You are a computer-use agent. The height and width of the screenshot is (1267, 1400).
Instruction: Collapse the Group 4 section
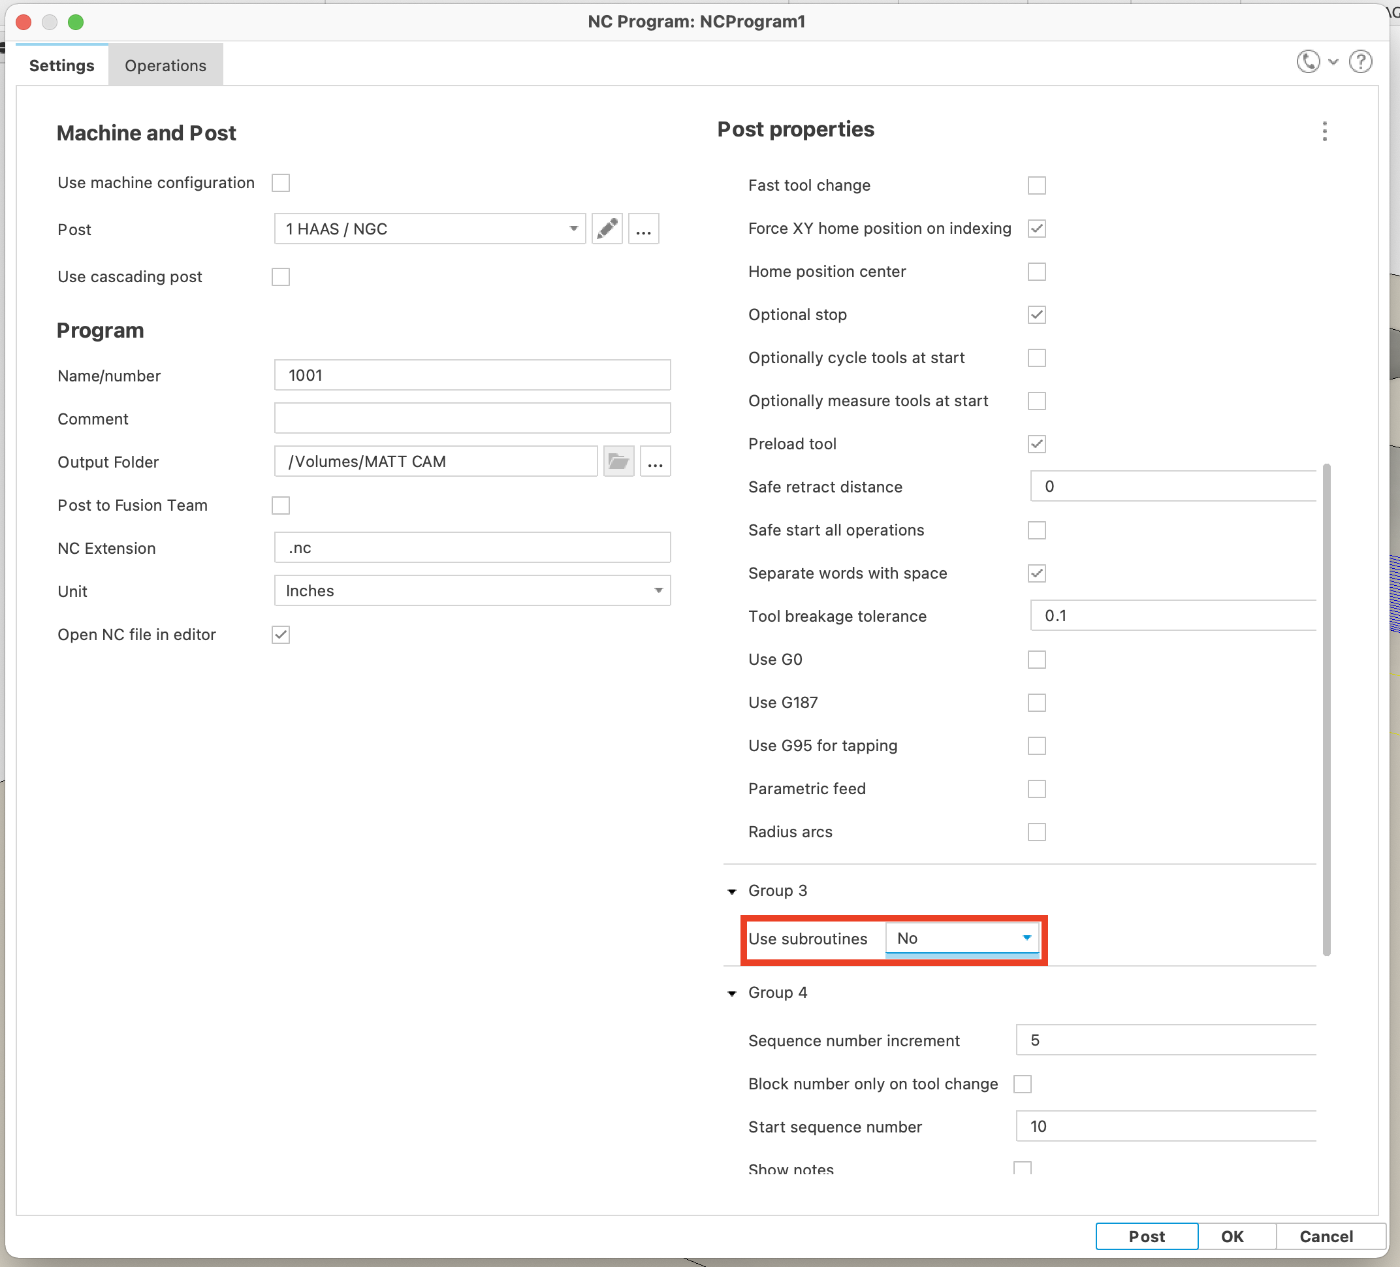[x=732, y=993]
